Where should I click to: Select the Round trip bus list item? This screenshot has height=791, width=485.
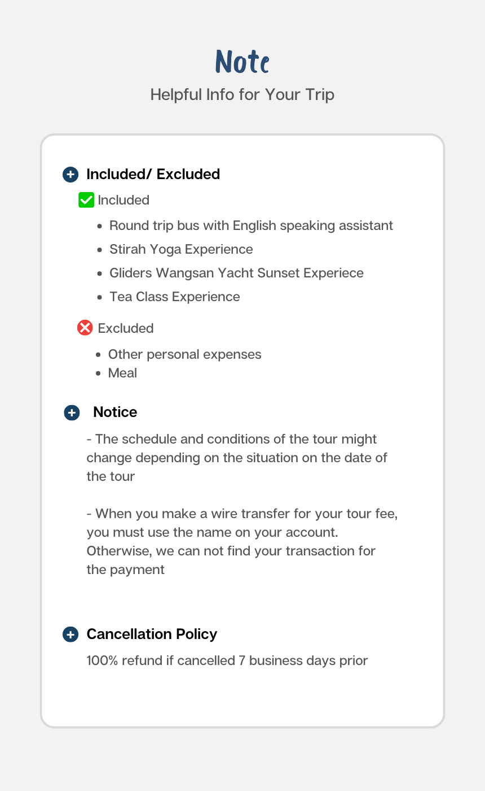point(251,225)
